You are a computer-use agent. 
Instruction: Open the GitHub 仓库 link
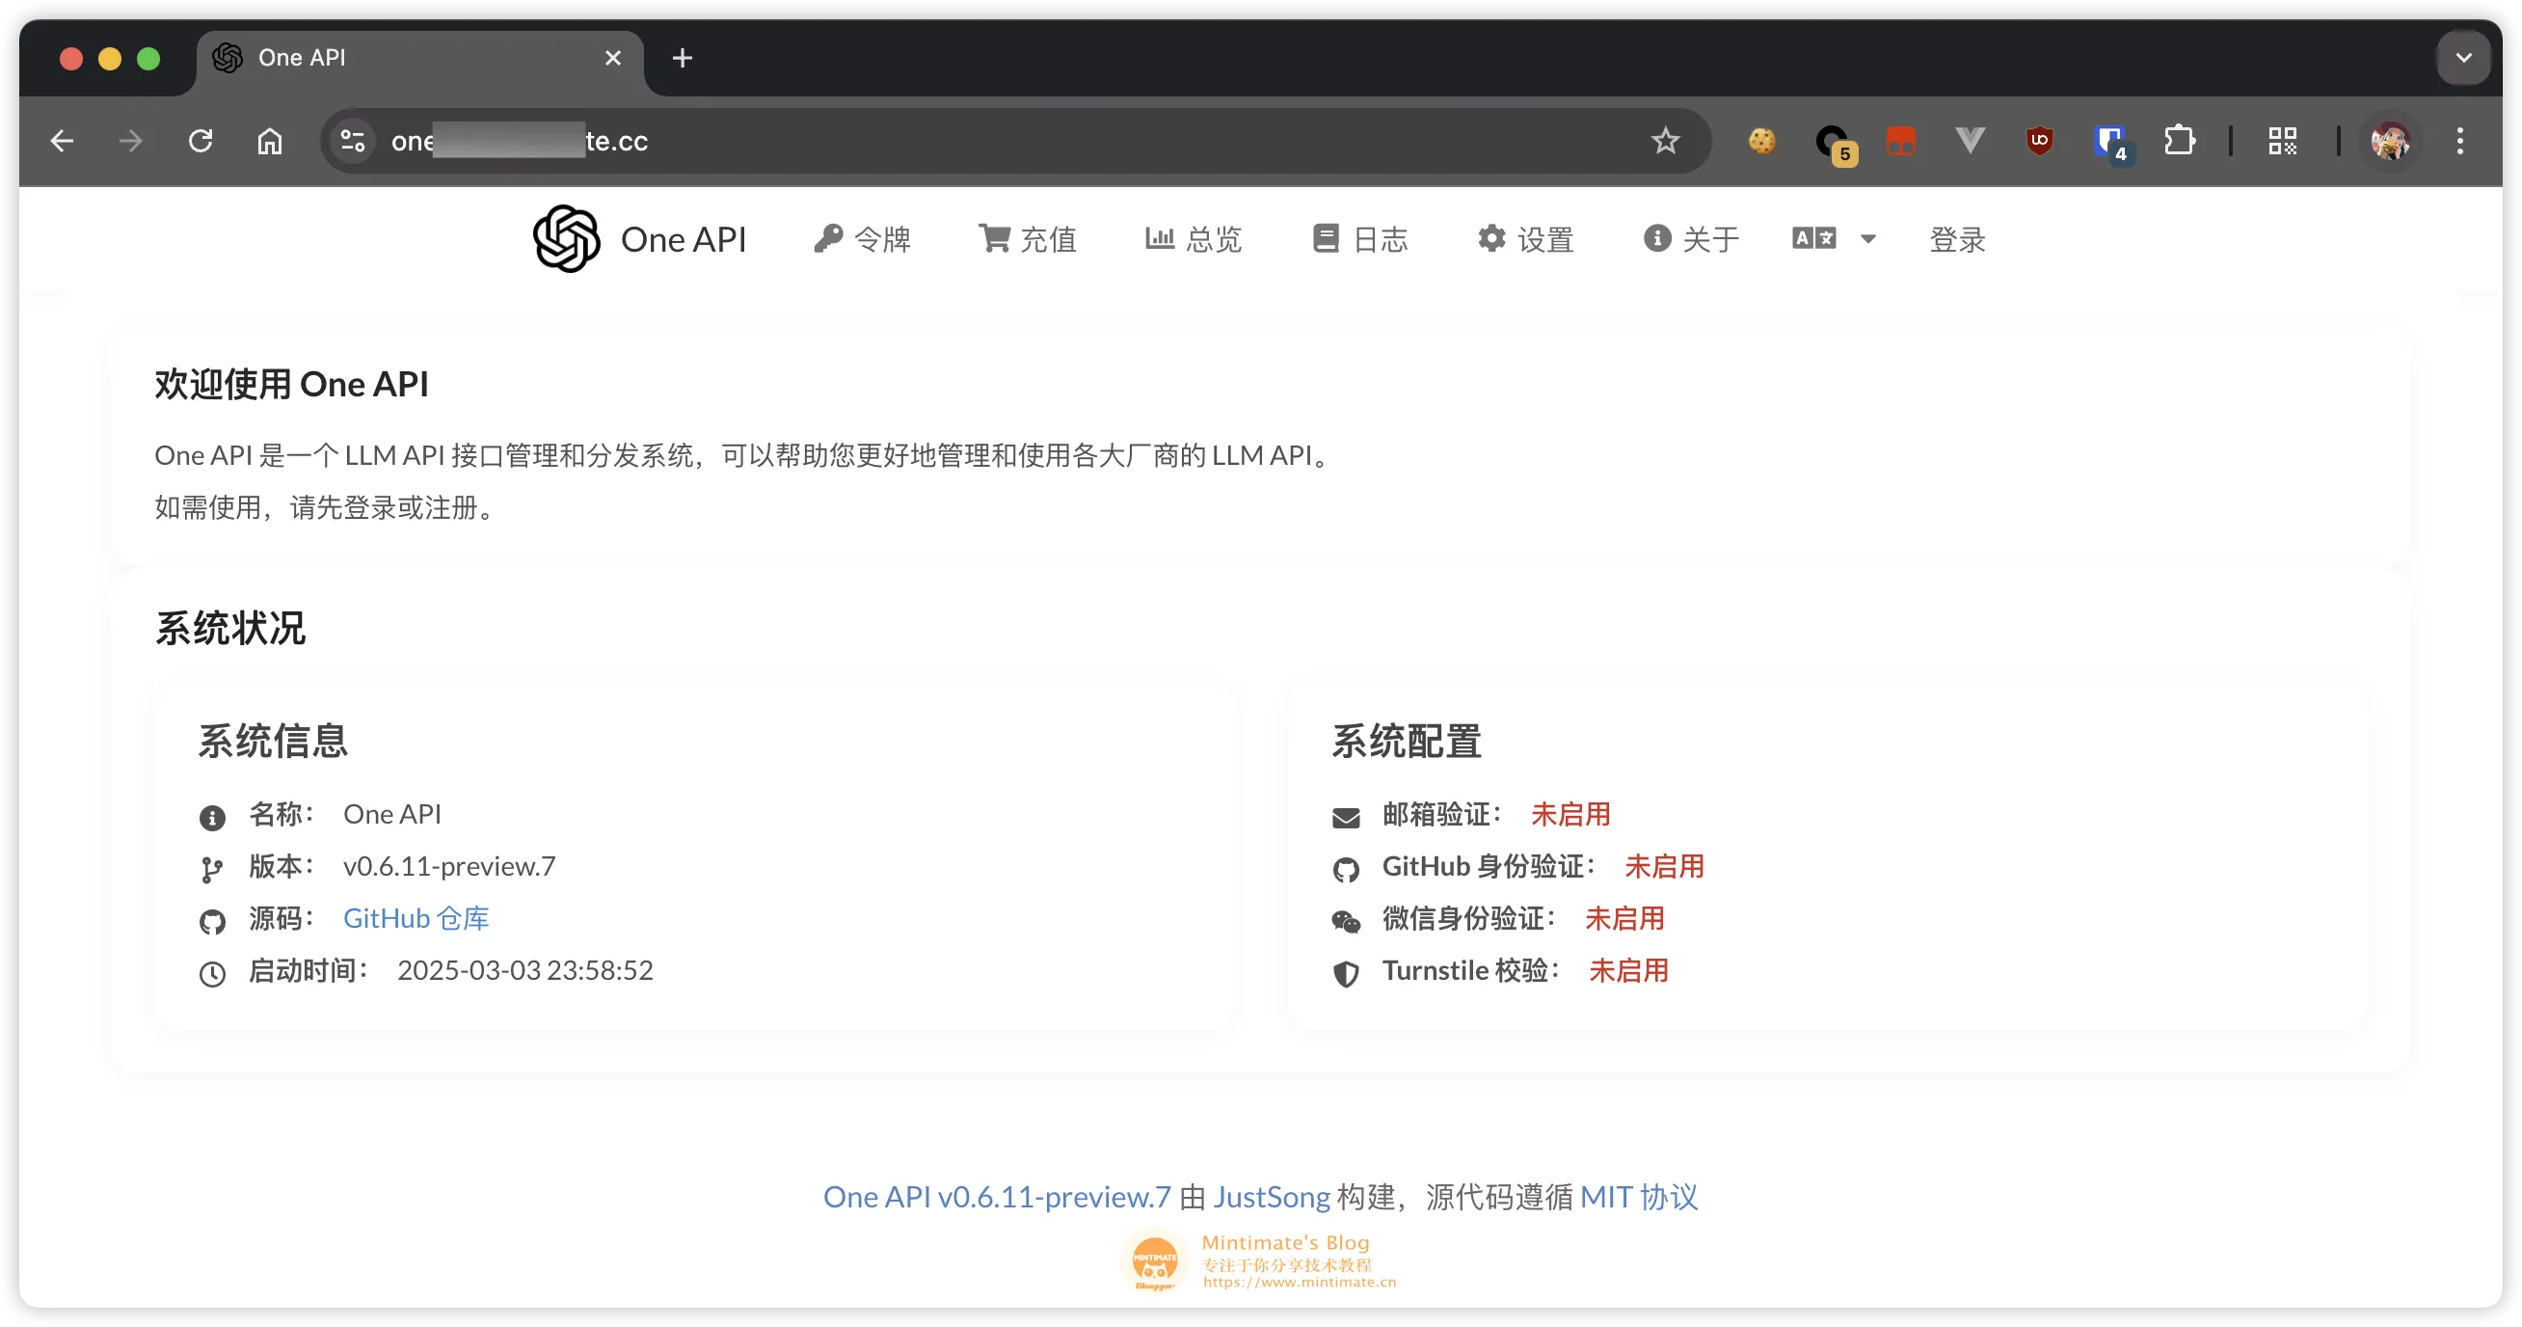tap(416, 919)
